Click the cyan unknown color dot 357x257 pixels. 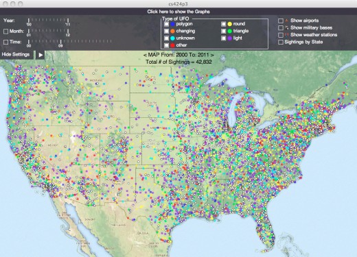[172, 38]
